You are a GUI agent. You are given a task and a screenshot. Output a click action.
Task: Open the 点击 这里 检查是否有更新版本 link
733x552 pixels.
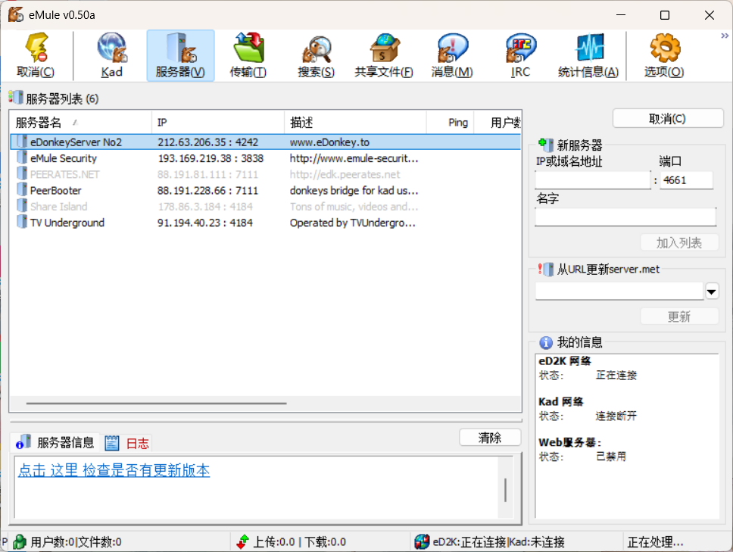114,470
